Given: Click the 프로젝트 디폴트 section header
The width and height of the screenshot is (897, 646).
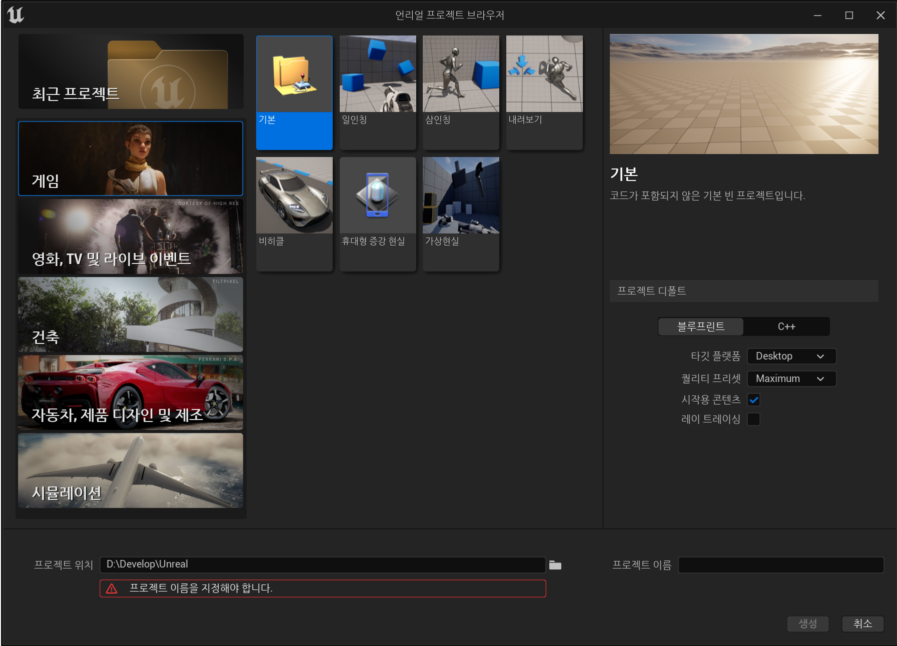Looking at the screenshot, I should pyautogui.click(x=744, y=291).
